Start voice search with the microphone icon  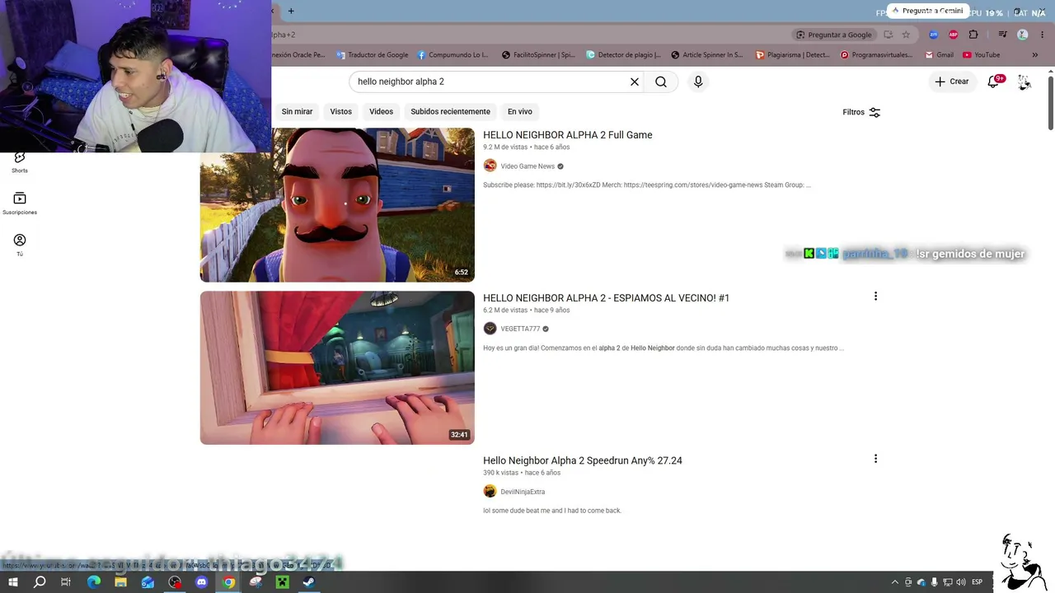point(698,82)
